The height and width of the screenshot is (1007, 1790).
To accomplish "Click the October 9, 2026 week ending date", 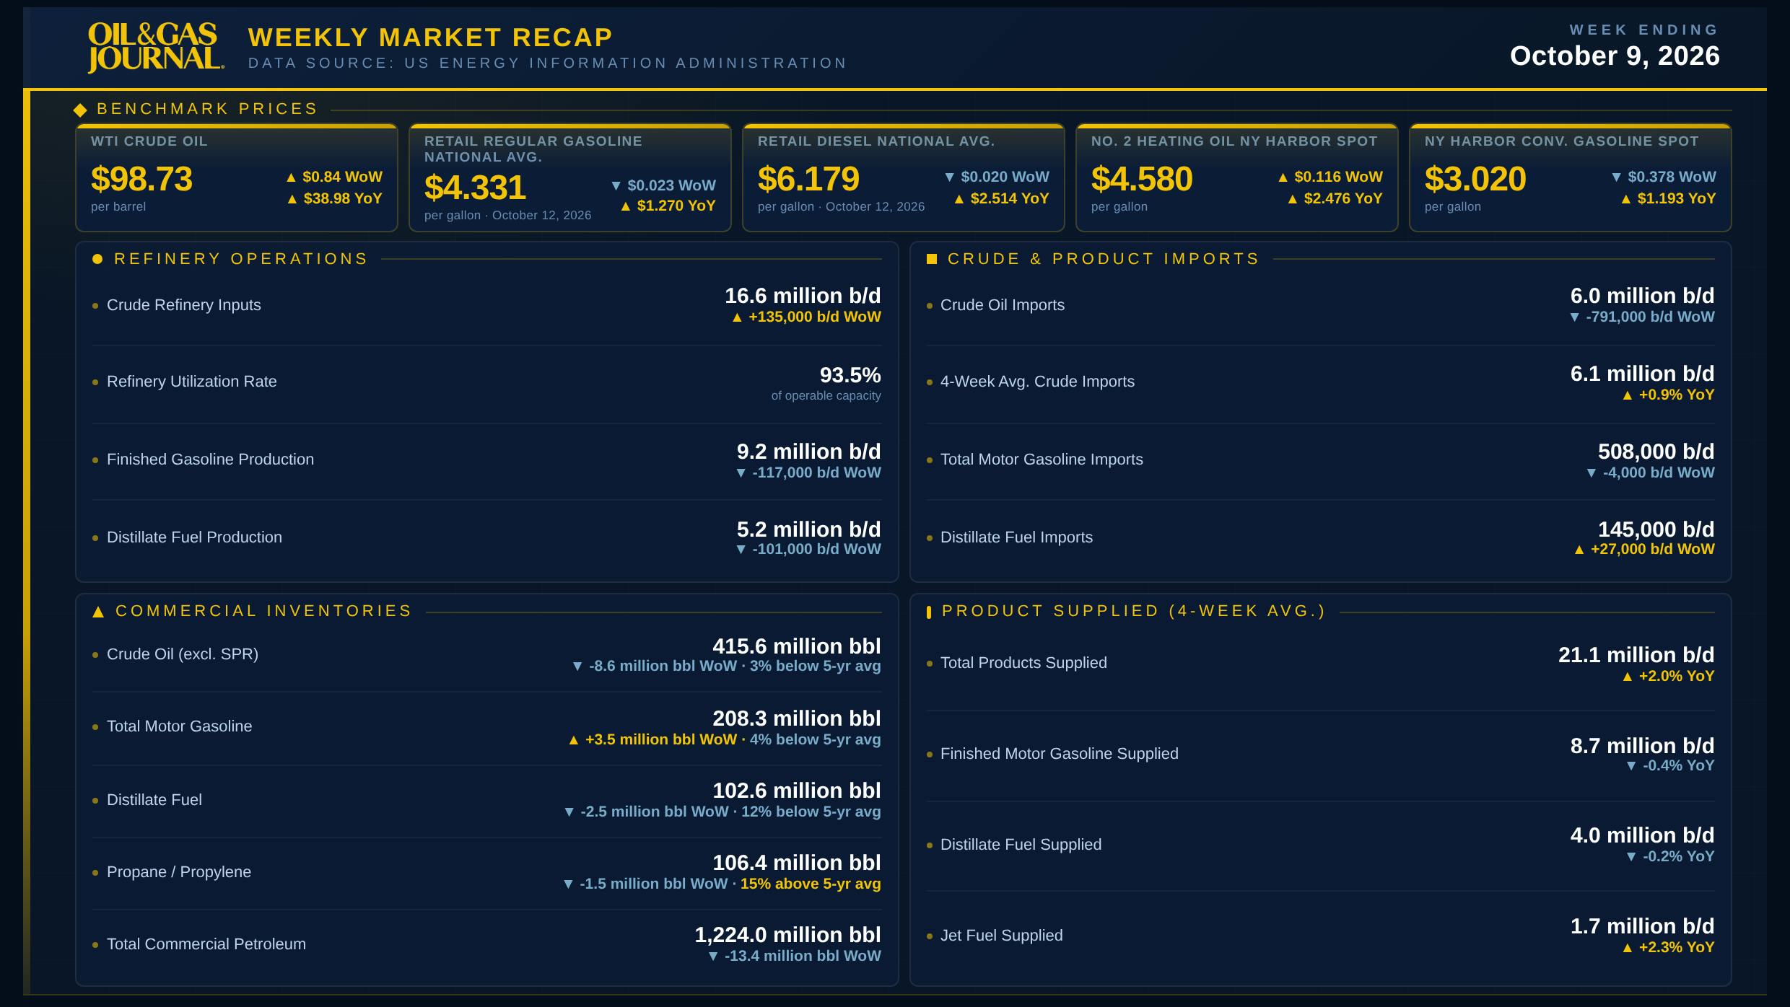I will tap(1615, 56).
